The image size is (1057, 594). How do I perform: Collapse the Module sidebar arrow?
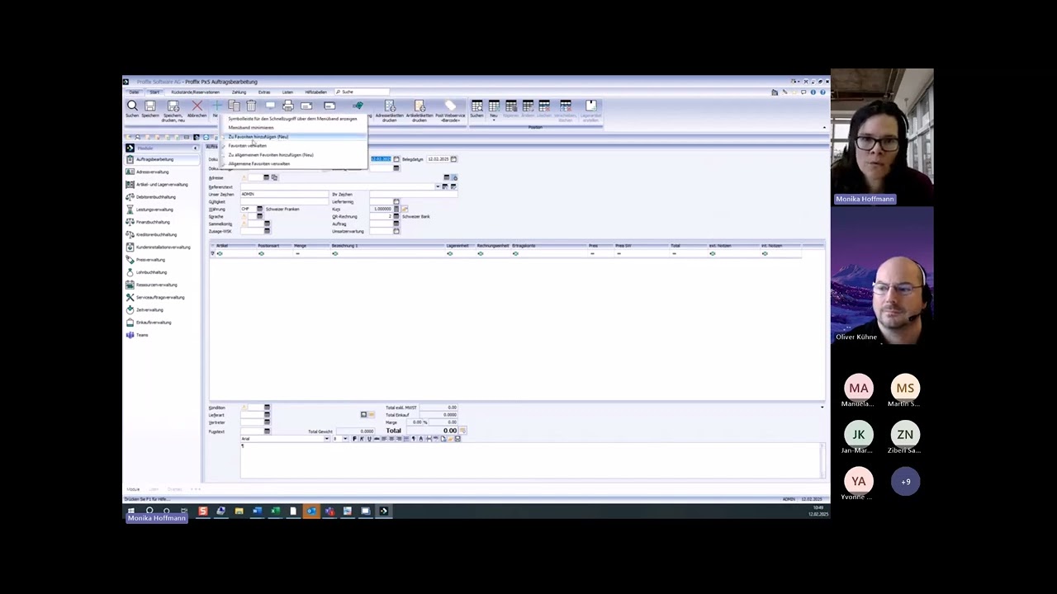195,148
